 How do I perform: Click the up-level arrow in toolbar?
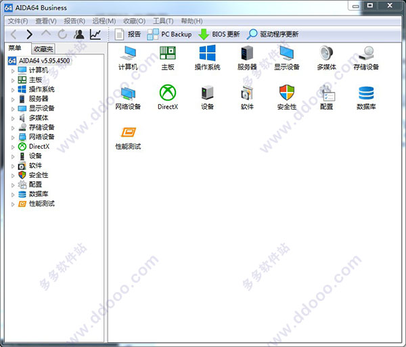tap(46, 34)
